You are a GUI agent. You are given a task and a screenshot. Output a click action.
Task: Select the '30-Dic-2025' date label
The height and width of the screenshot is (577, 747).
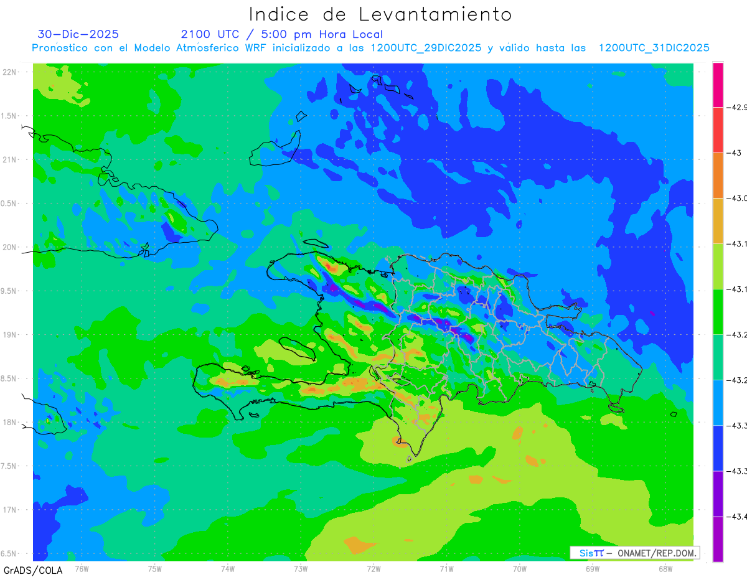78,34
